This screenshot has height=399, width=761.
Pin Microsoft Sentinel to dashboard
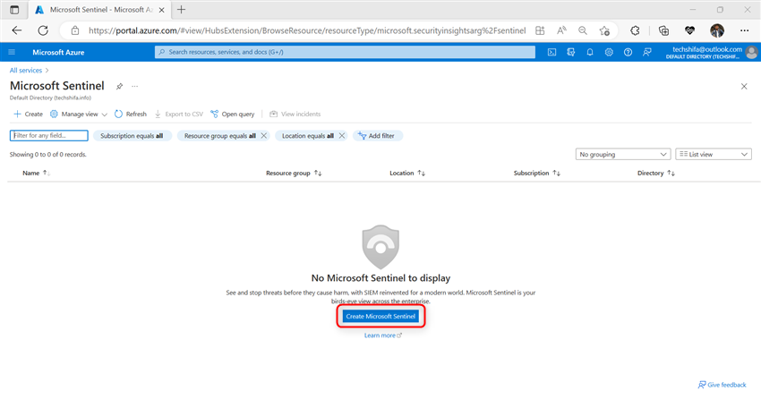point(119,86)
